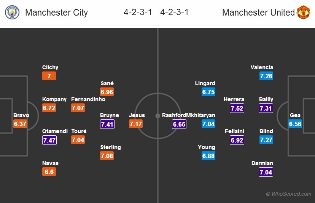Click Rashford's 6.65 rating badge
This screenshot has width=315, height=203.
click(x=179, y=124)
